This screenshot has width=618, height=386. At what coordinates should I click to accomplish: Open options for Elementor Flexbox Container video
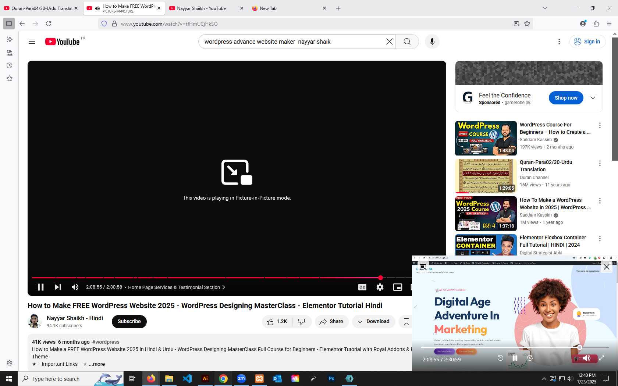pyautogui.click(x=600, y=239)
